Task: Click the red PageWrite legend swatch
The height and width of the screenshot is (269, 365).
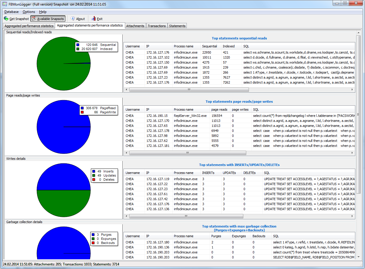Action: coord(82,112)
